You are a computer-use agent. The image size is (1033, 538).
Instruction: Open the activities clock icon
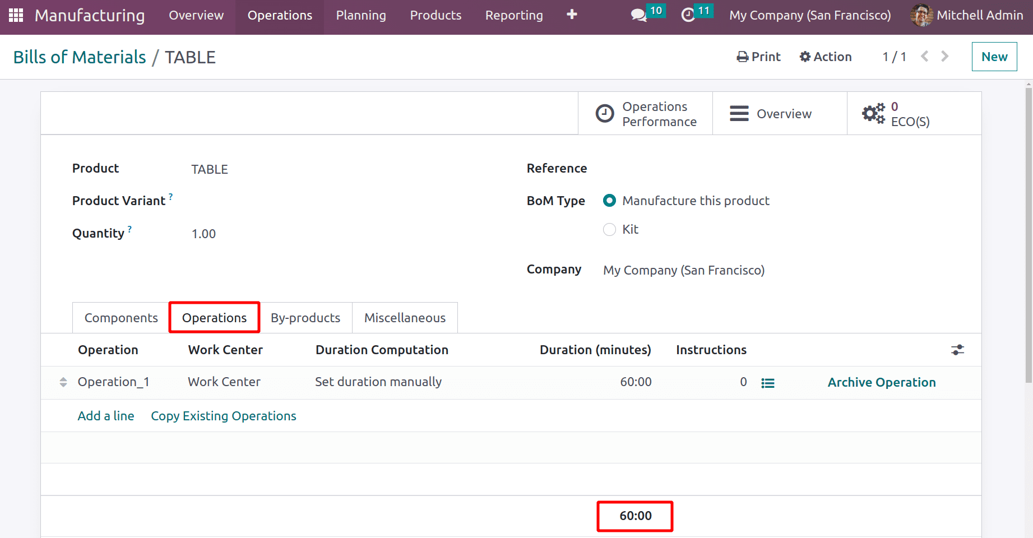tap(688, 15)
